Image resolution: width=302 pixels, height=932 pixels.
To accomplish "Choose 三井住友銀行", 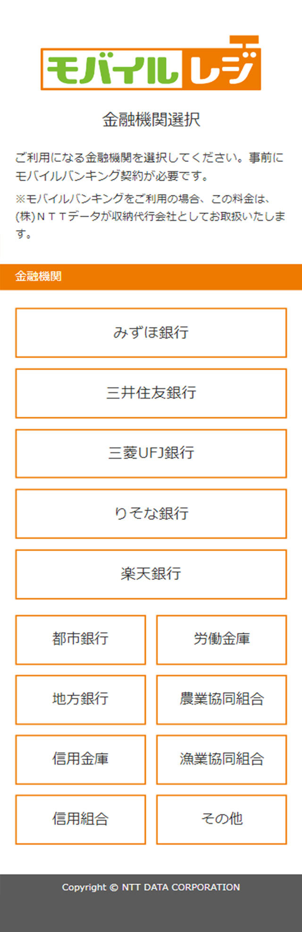I will [151, 393].
